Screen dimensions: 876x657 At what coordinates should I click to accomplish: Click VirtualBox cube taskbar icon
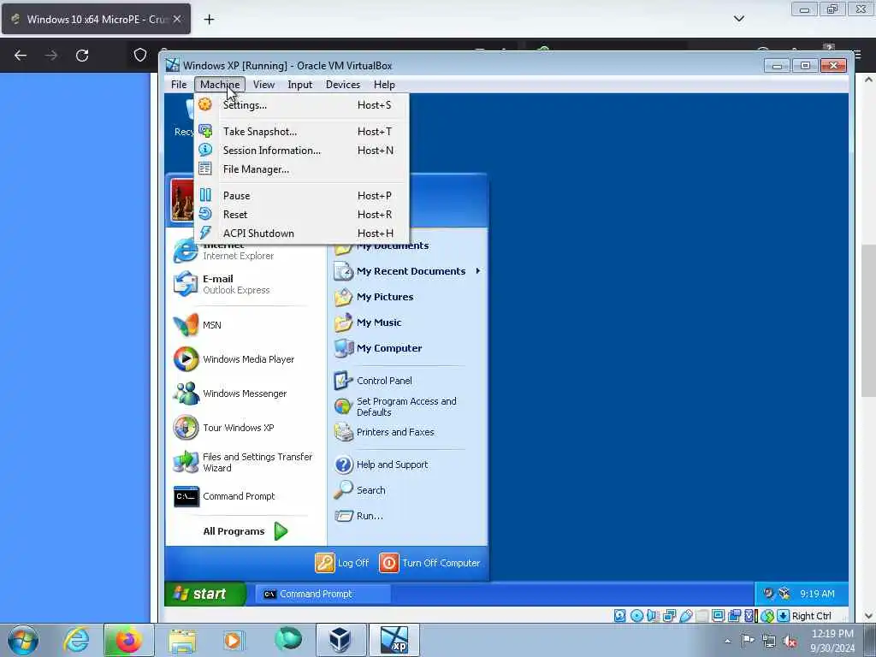point(340,640)
